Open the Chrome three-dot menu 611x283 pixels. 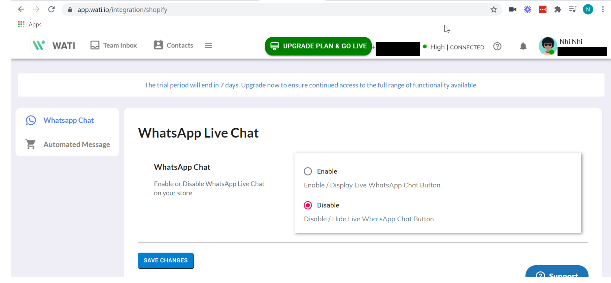(x=603, y=9)
